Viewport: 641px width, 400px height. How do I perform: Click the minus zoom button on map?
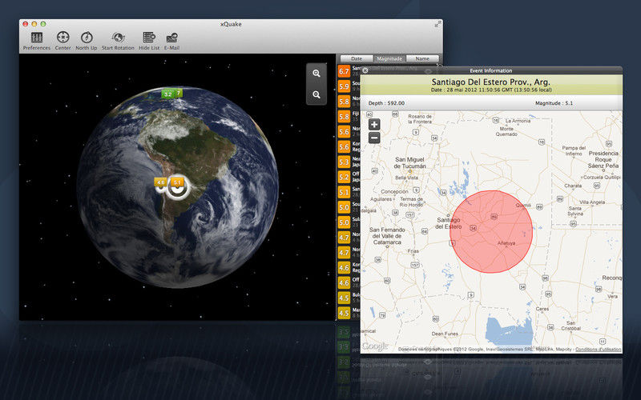click(374, 138)
